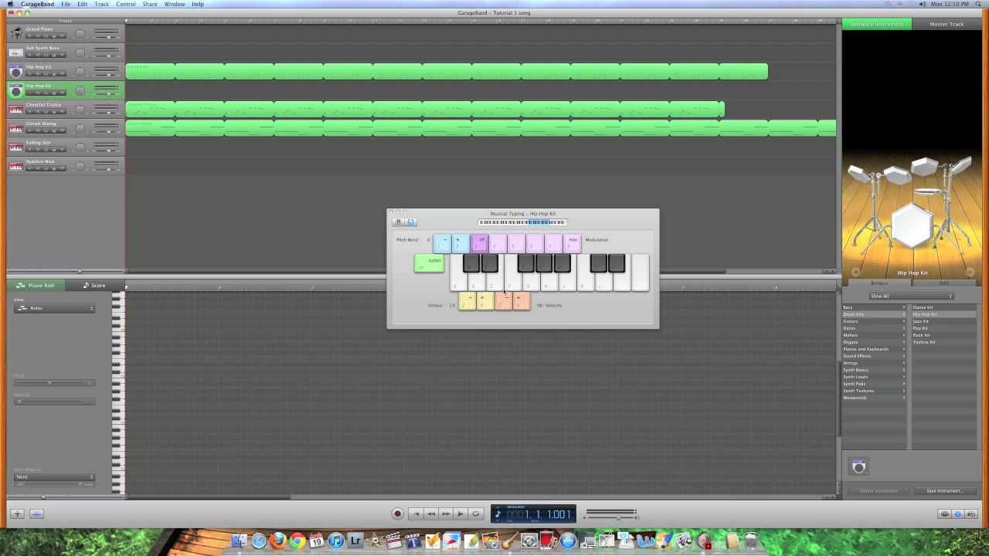Open the Track menu
This screenshot has height=556, width=989.
tap(102, 4)
